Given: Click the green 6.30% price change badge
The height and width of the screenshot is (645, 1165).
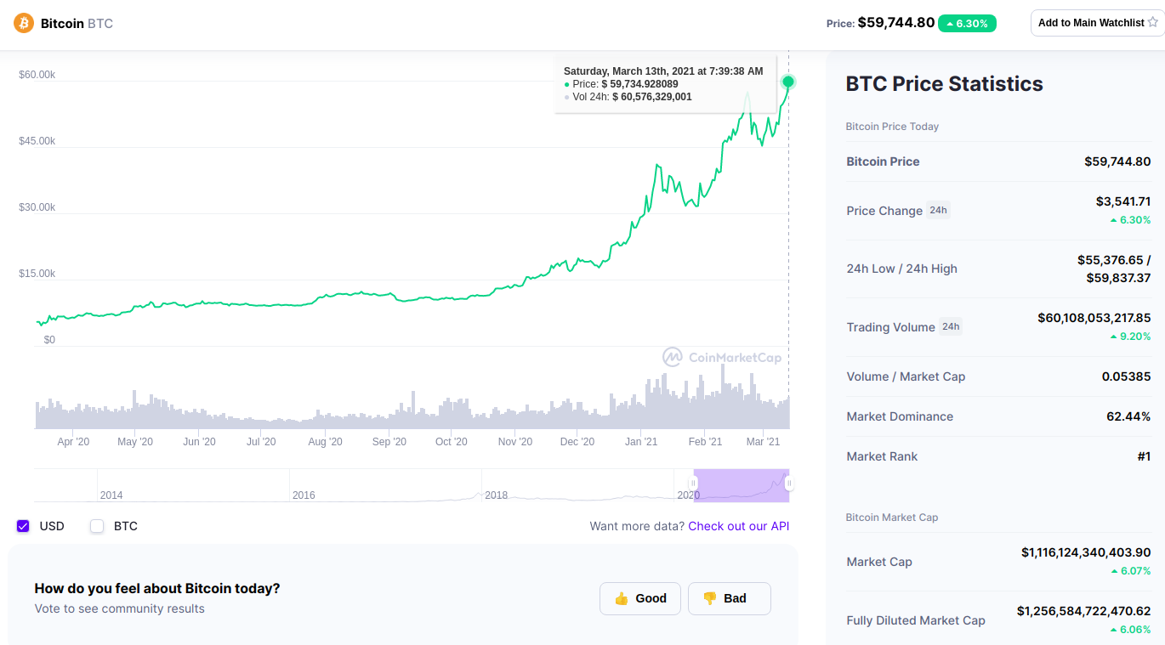Looking at the screenshot, I should tap(967, 24).
